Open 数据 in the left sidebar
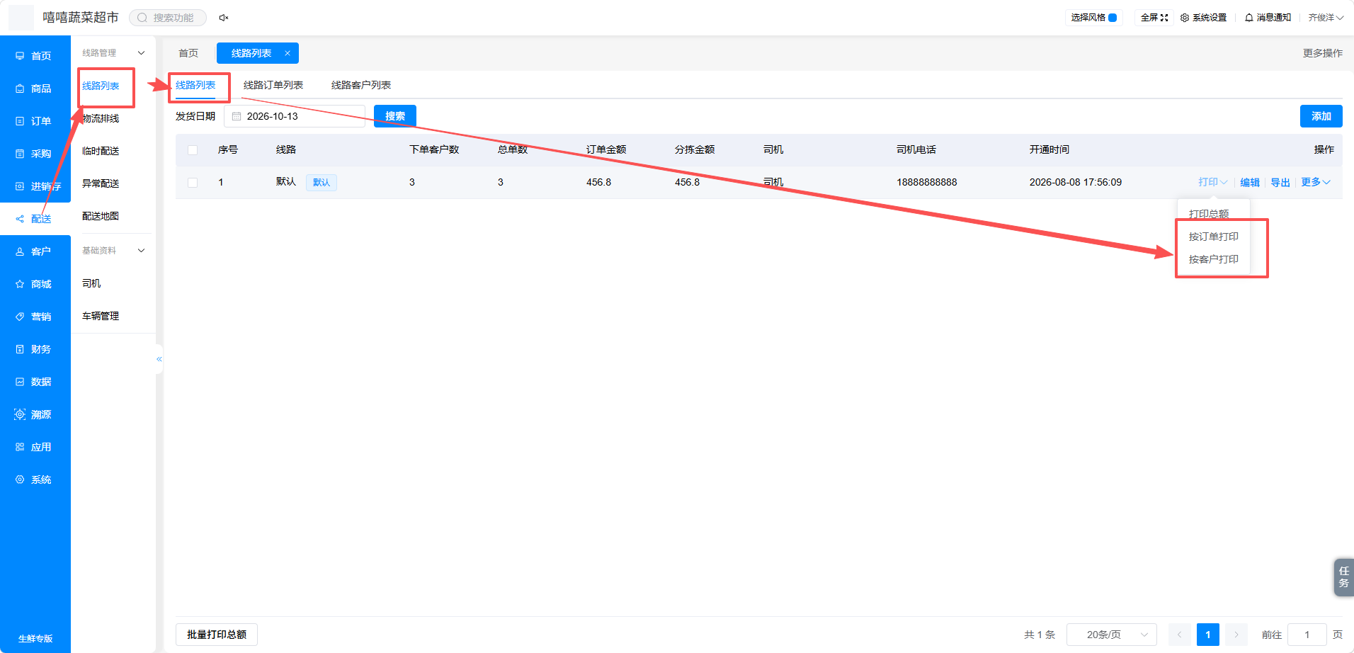This screenshot has height=653, width=1354. pos(35,382)
